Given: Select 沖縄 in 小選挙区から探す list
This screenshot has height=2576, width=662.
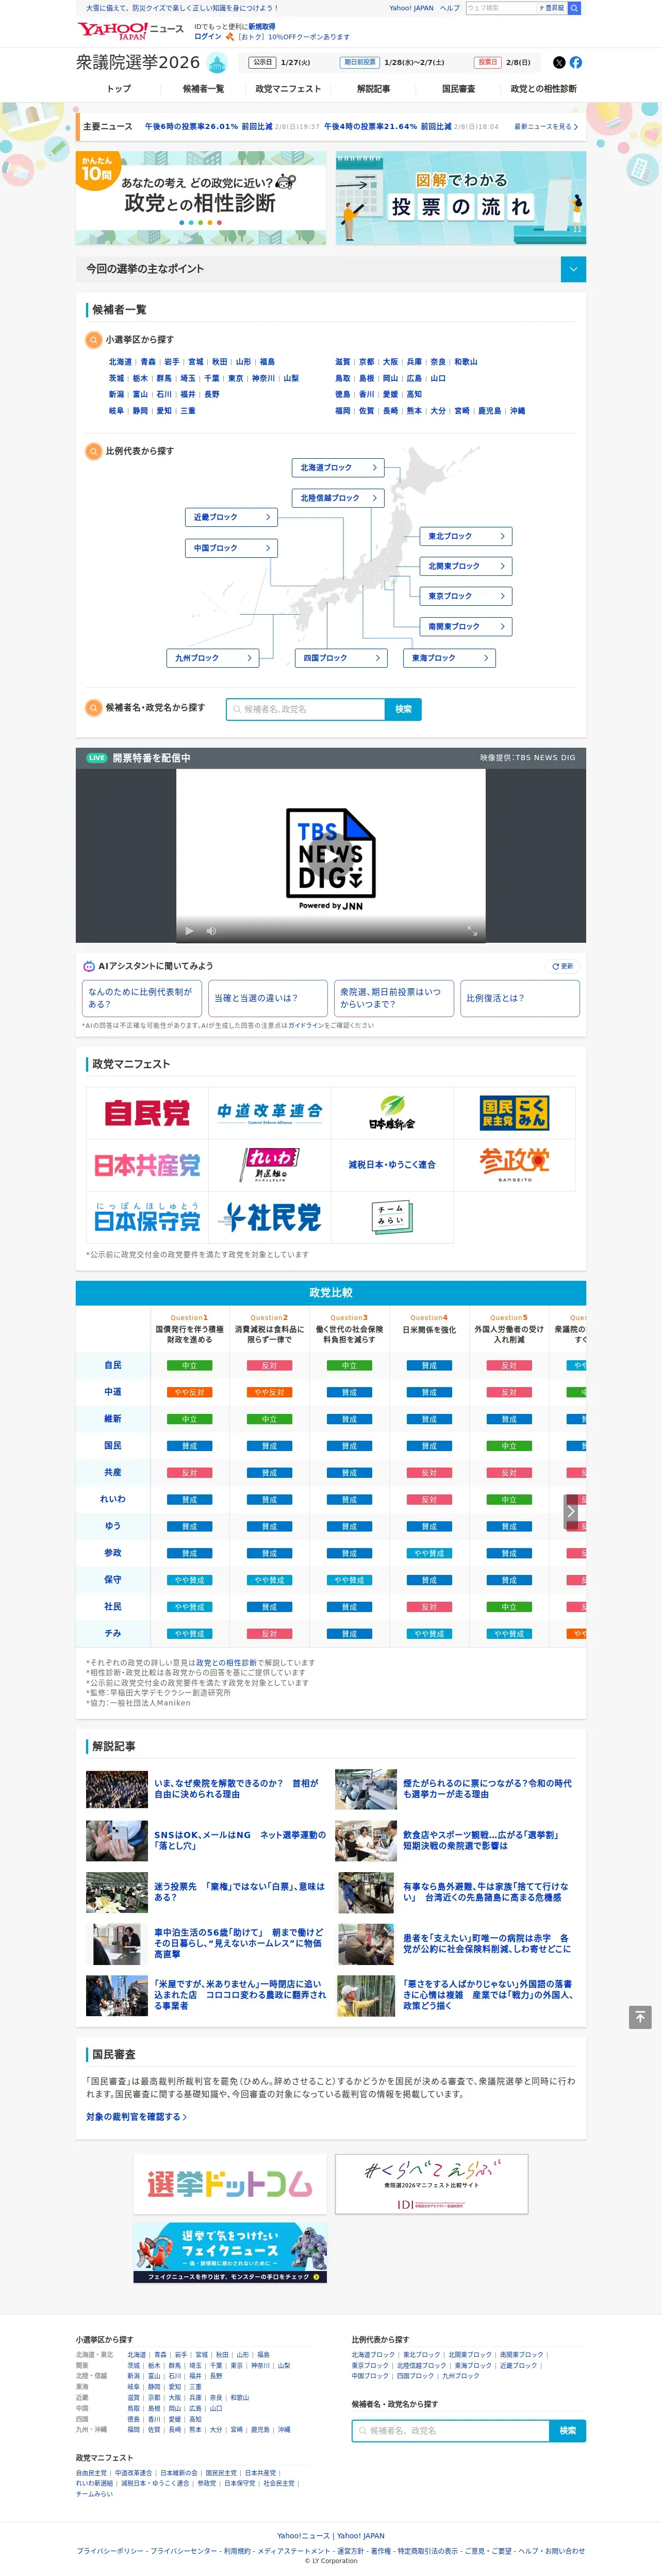Looking at the screenshot, I should click(x=517, y=411).
